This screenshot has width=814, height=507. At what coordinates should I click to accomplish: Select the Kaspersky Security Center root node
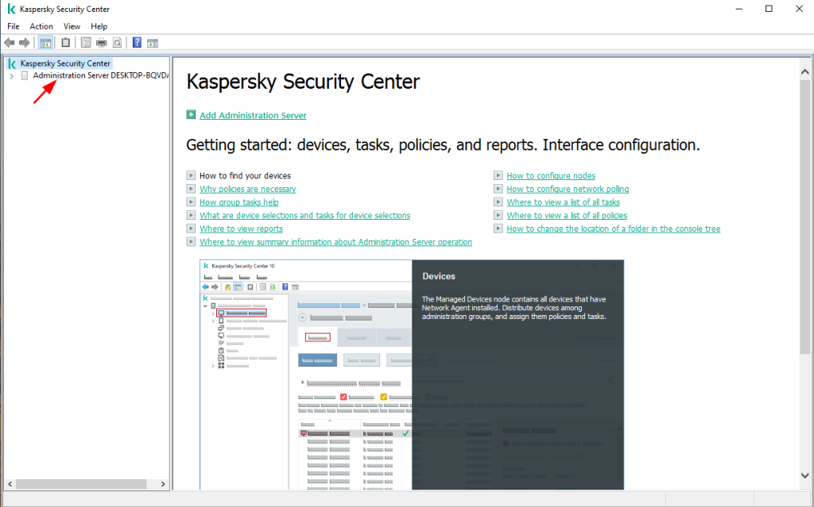click(64, 63)
